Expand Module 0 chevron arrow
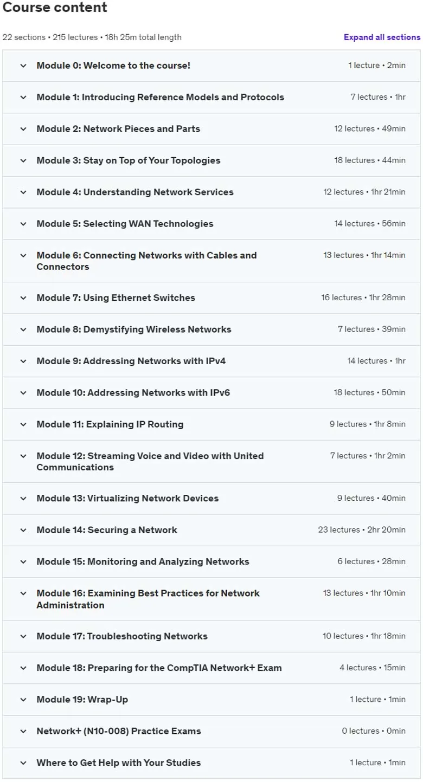Screen dimensions: 423x782 point(23,66)
